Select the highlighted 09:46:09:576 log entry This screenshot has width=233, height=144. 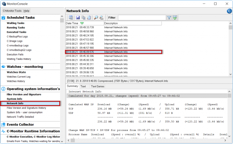[x=114, y=52]
